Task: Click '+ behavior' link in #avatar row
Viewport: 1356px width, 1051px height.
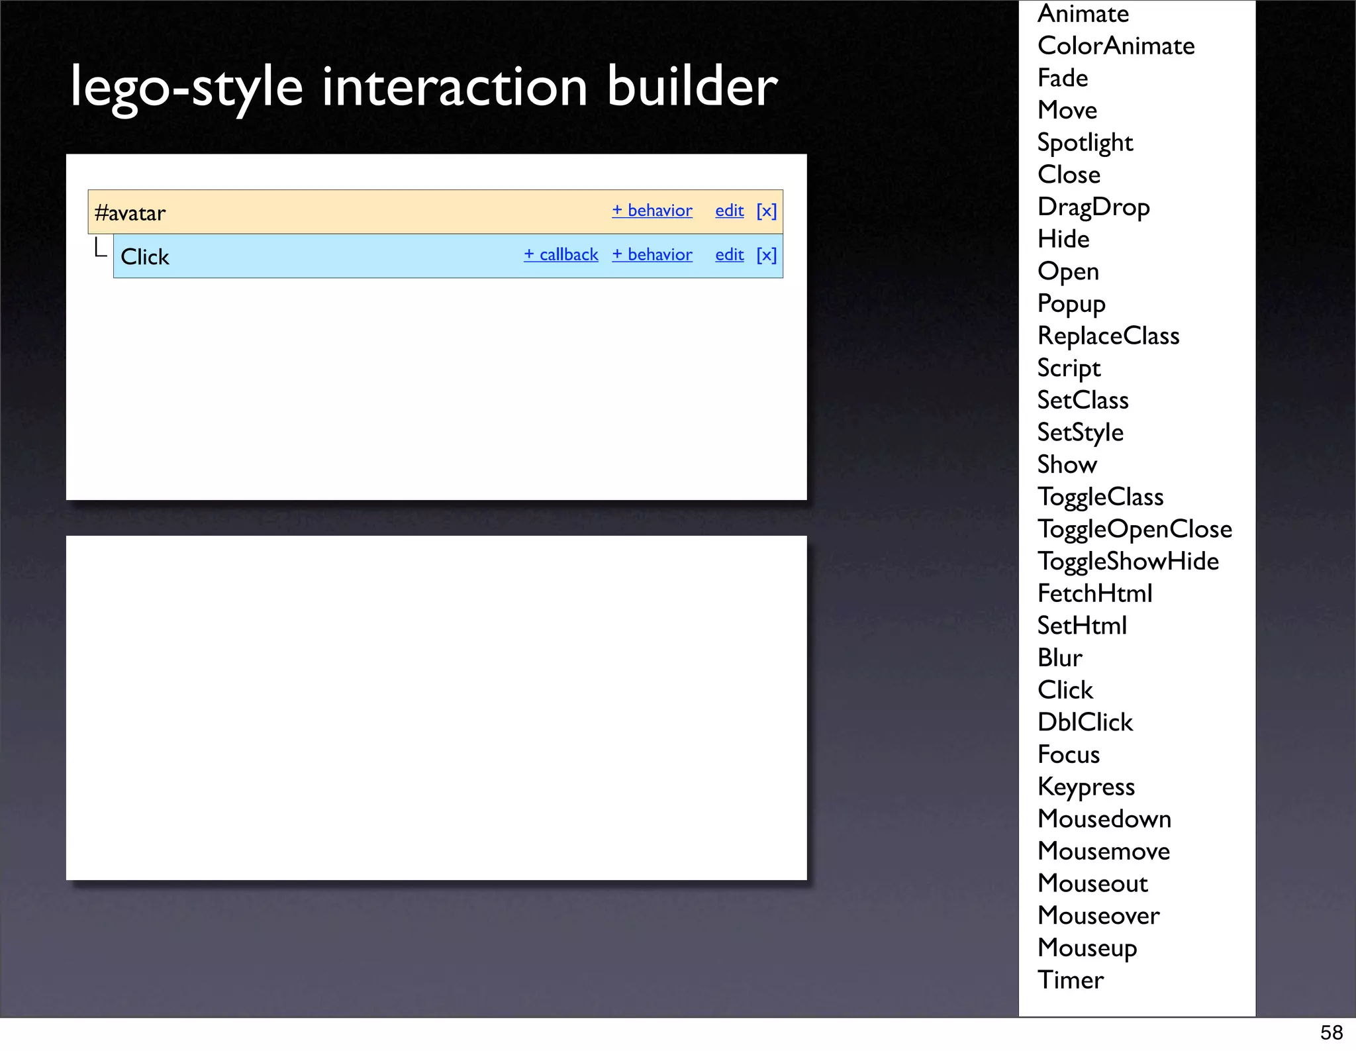Action: point(652,211)
